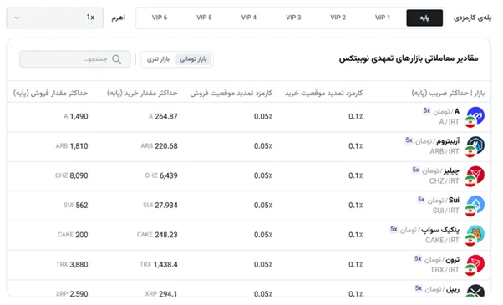Click the پله‌ی کارمزدی label
Screen dimensions: 503x305
[x=472, y=18]
